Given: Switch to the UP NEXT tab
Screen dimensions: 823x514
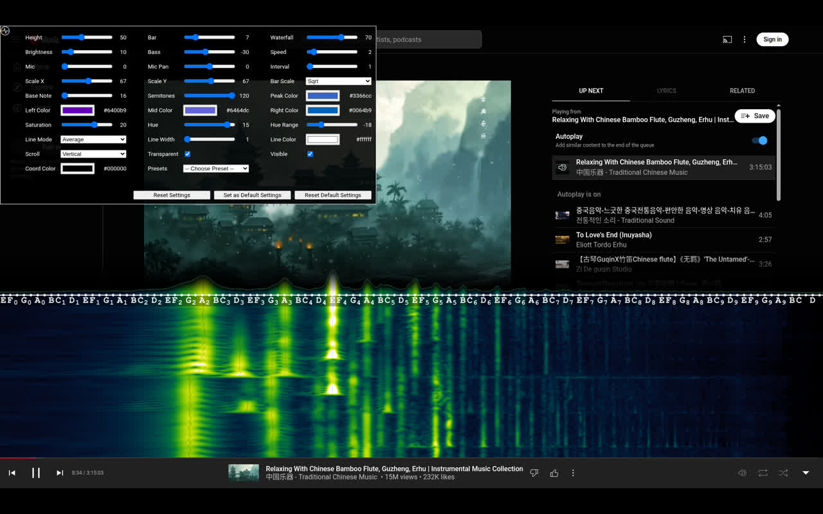Looking at the screenshot, I should click(591, 91).
